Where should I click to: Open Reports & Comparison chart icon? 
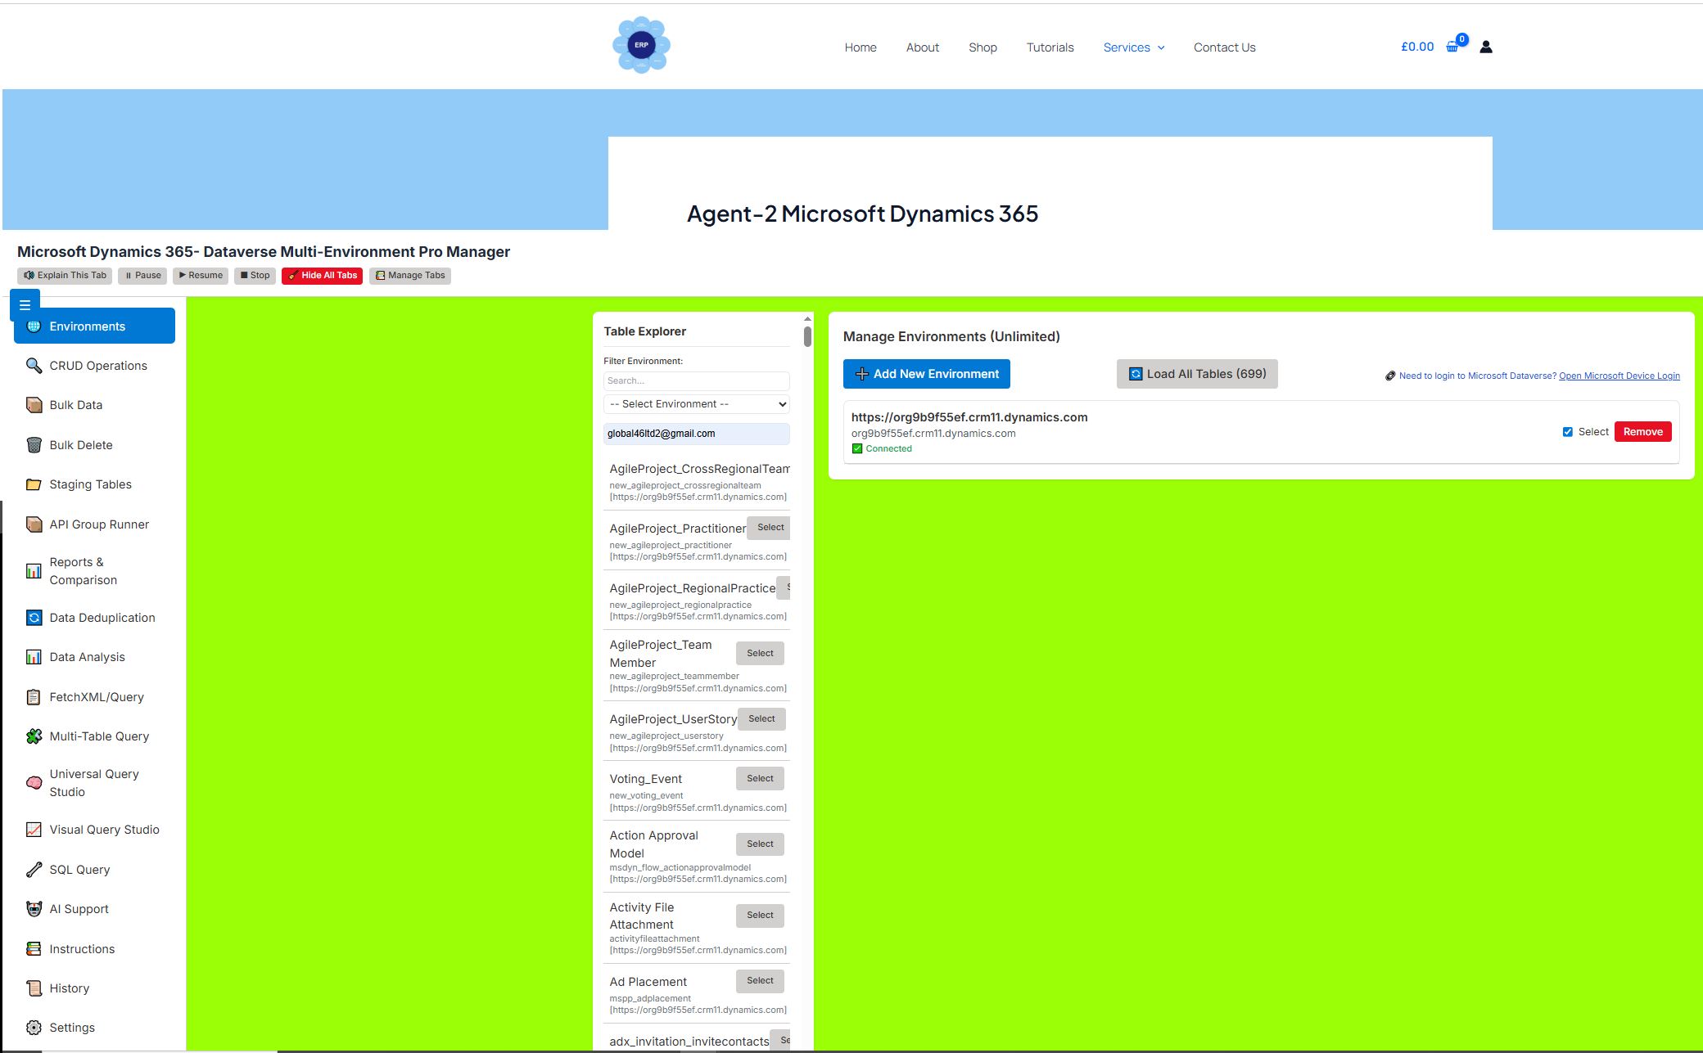coord(34,570)
